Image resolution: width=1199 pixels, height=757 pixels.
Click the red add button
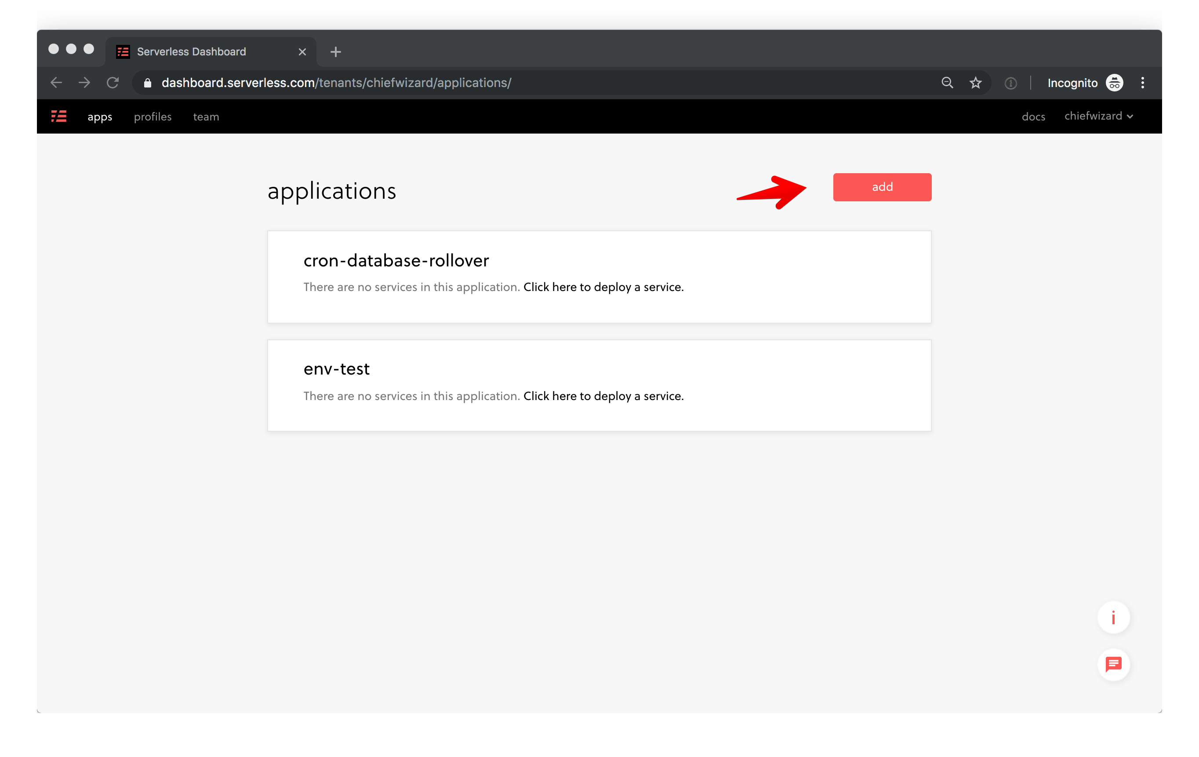[x=882, y=187]
